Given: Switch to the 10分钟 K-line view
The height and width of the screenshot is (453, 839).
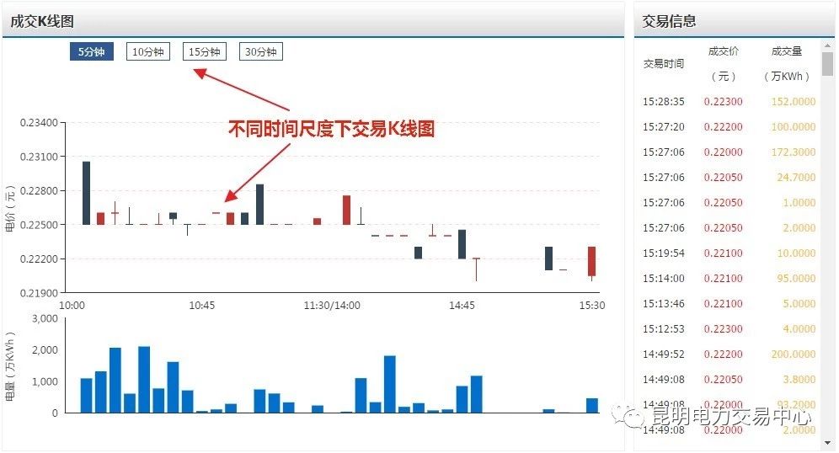Looking at the screenshot, I should [148, 52].
